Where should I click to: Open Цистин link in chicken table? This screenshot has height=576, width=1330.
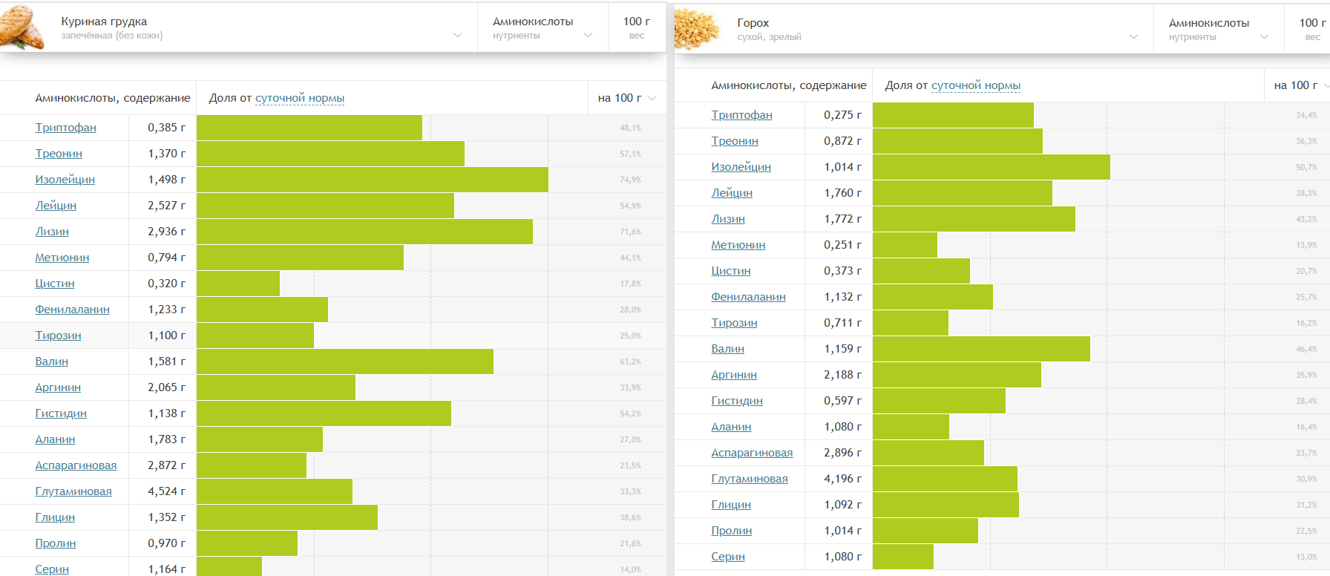55,284
